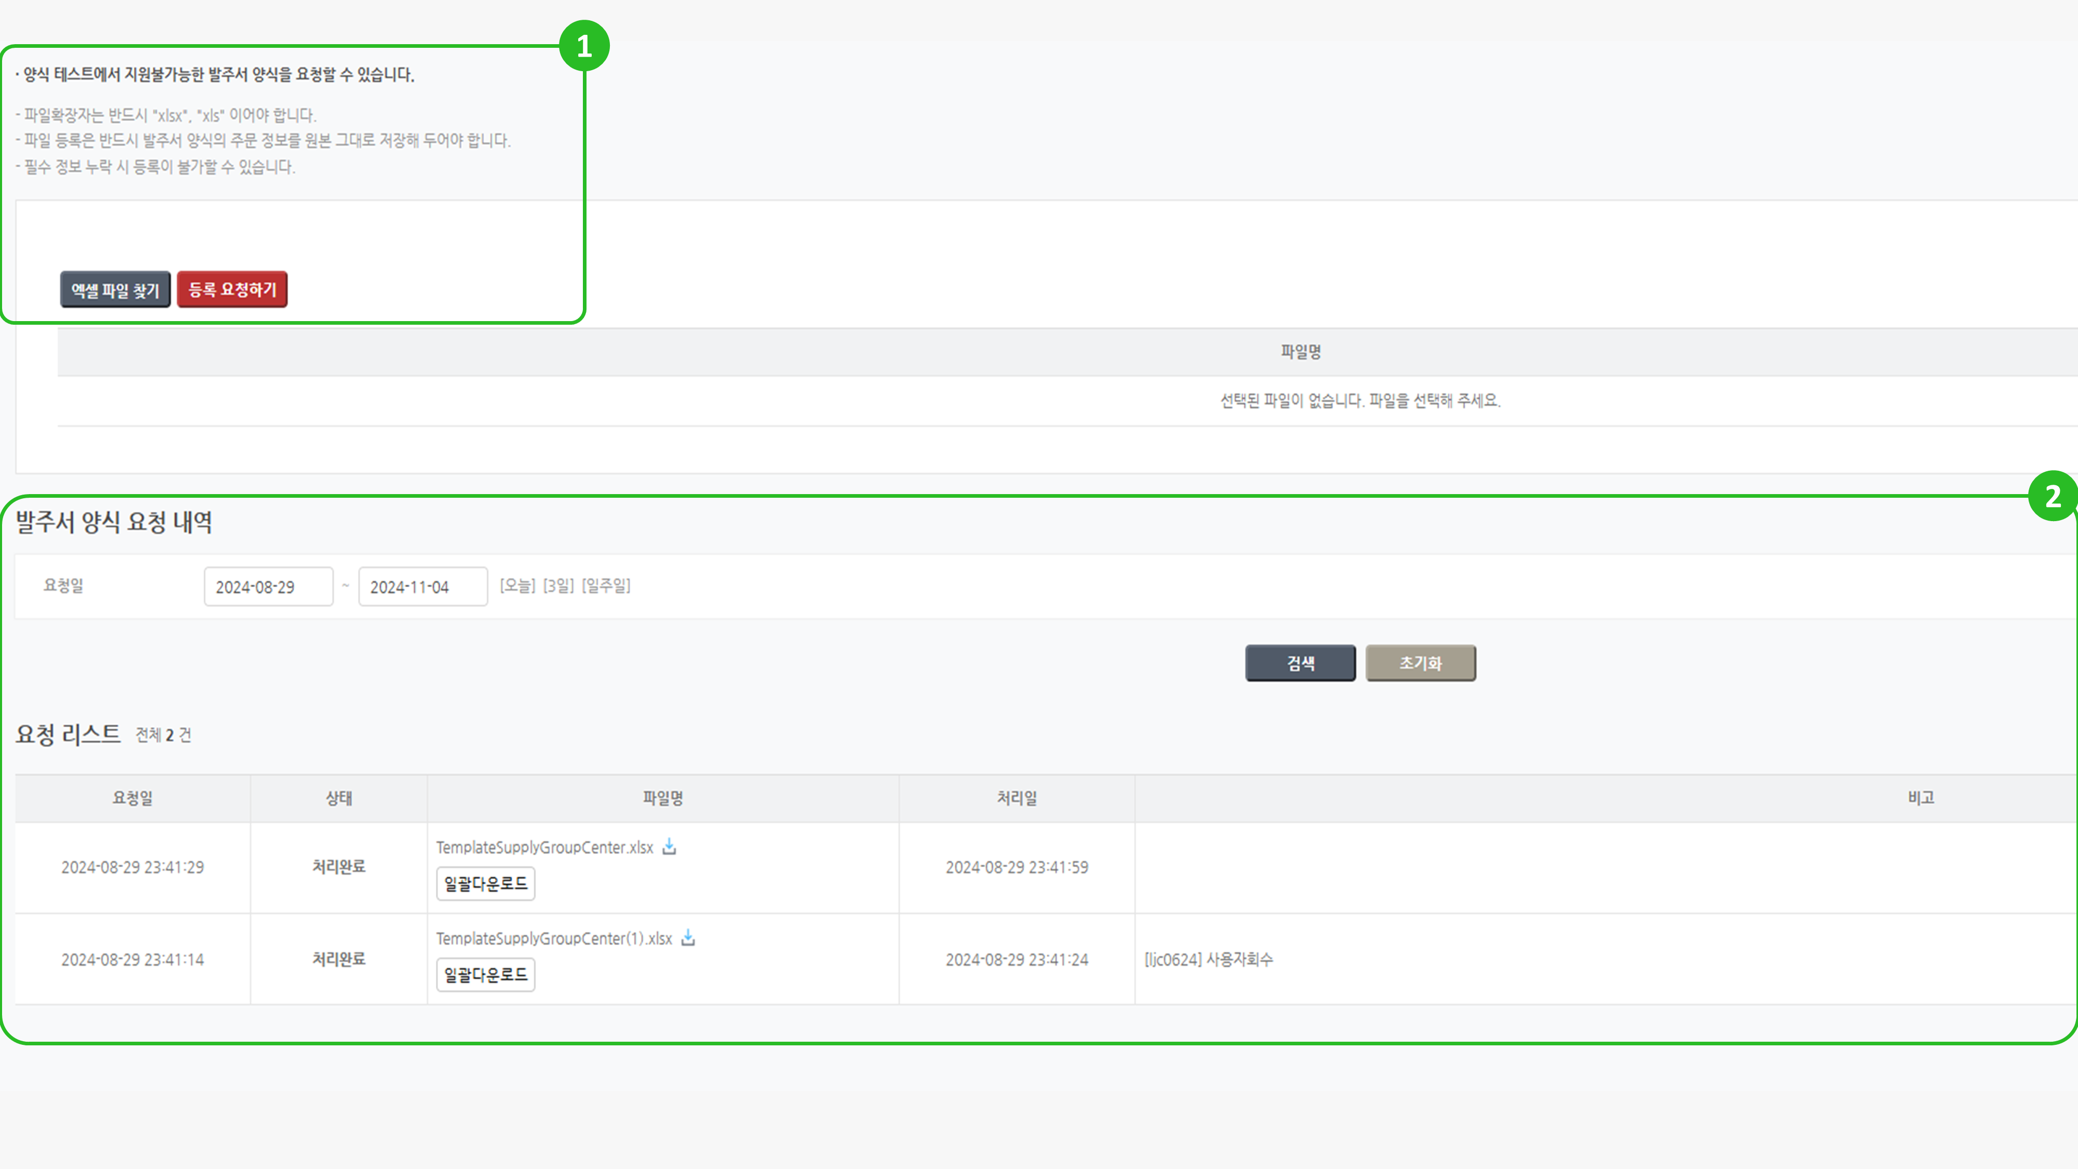2078x1169 pixels.
Task: Click the 상태 column header
Action: (x=339, y=798)
